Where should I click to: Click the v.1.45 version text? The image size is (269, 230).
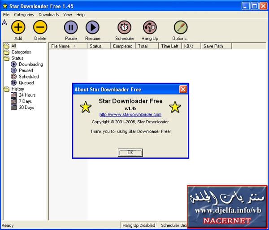(130, 108)
